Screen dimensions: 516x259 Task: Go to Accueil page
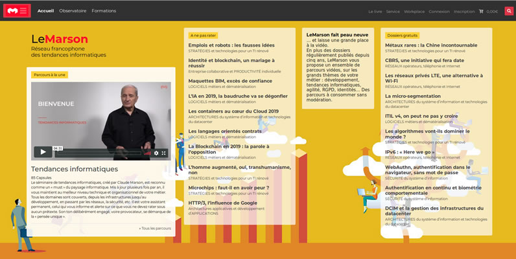[x=46, y=11]
